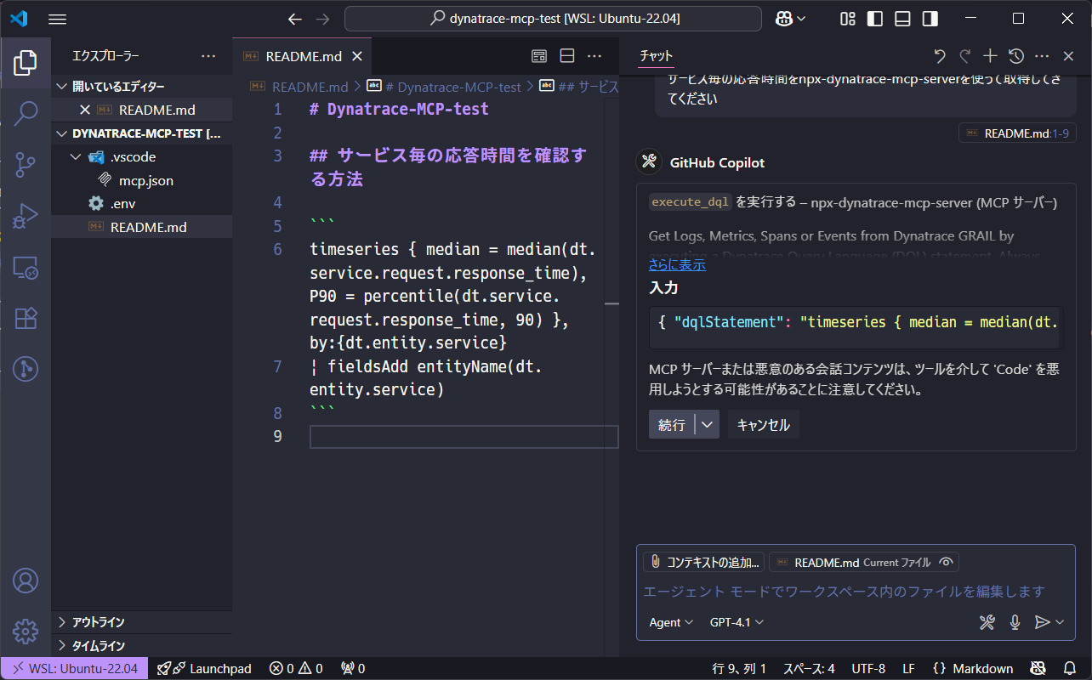This screenshot has width=1092, height=680.
Task: Show chat history
Action: click(1016, 56)
